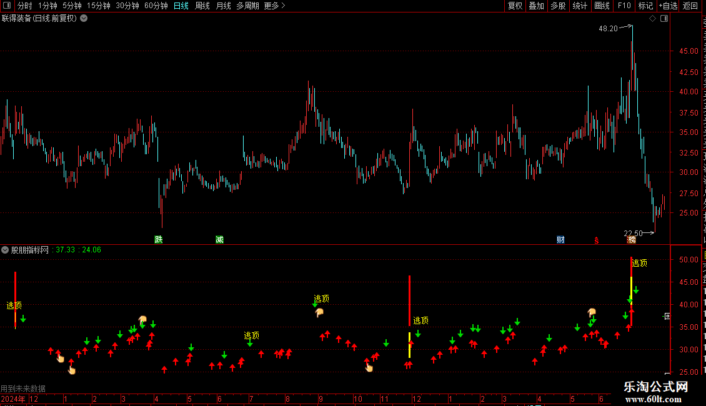
Task: Click the 叠加 overlay button
Action: (537, 6)
